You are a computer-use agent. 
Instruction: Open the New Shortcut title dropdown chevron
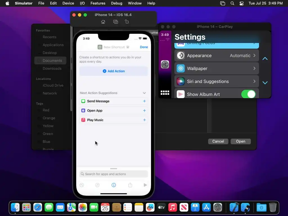(128, 47)
